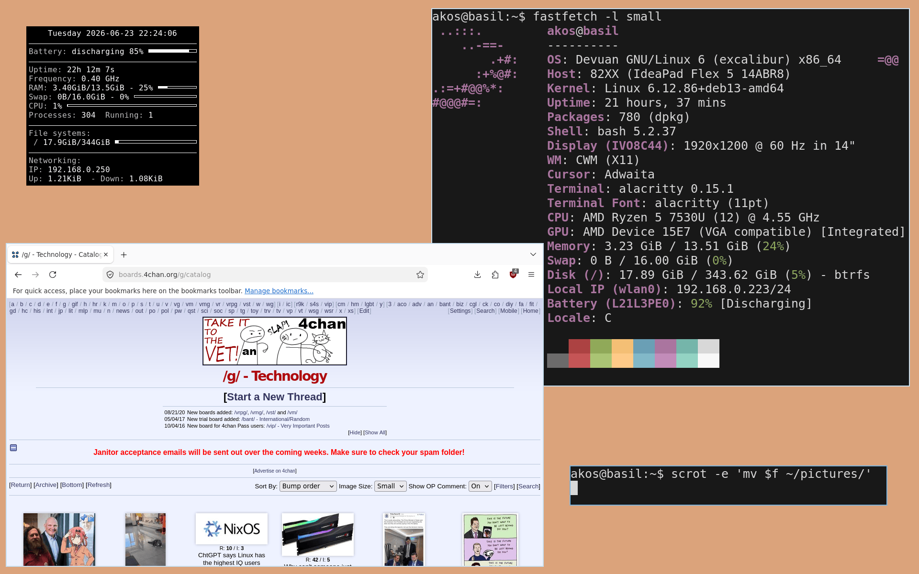Collapse the janitor announcement with minus icon
919x574 pixels.
pyautogui.click(x=13, y=448)
